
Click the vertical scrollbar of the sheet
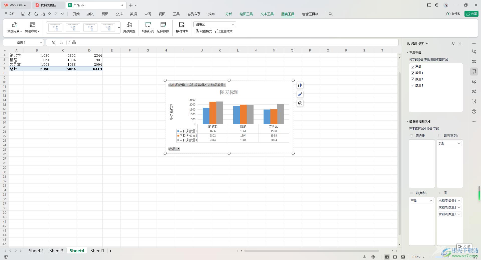[400, 153]
